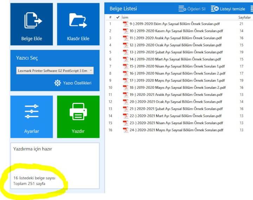Click the green Yazdır print tile

click(78, 117)
